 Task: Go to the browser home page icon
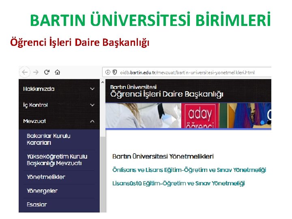[57, 72]
